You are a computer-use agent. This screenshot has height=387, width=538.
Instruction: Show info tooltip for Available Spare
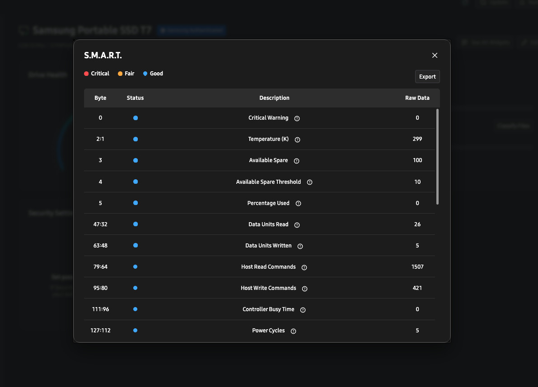click(297, 161)
